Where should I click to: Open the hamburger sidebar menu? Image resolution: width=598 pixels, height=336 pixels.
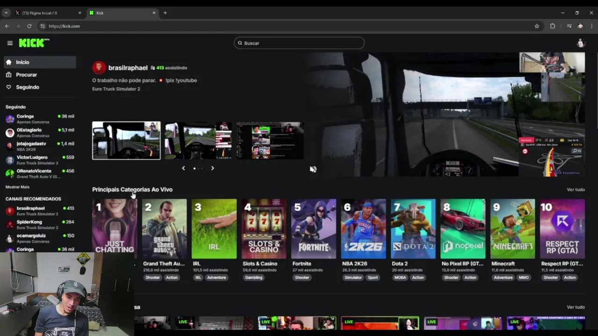click(10, 43)
